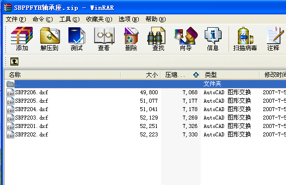286x185 pixels.
Task: Click the DXF icon of SBPP201.dxf
Action: pos(10,126)
